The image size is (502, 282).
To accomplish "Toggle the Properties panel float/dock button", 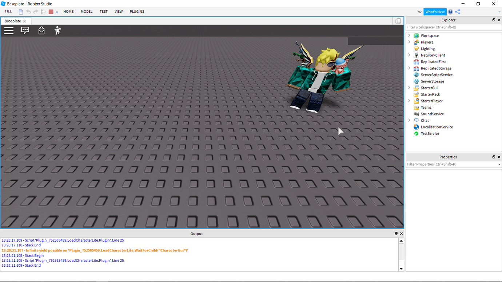I will click(x=494, y=157).
